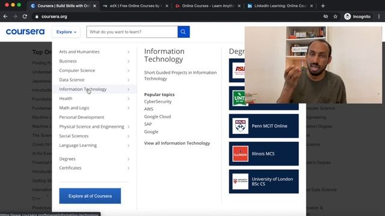This screenshot has width=385, height=216.
Task: Expand the Business category chevron
Action: (x=128, y=61)
